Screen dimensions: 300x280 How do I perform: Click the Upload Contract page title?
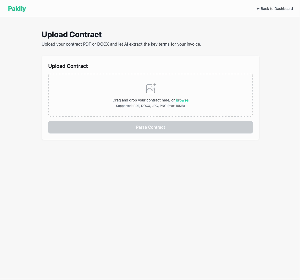pyautogui.click(x=71, y=34)
